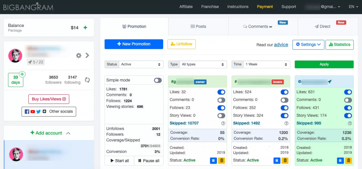
Task: Toggle Story Views: 324 switch
Action: pyautogui.click(x=285, y=116)
